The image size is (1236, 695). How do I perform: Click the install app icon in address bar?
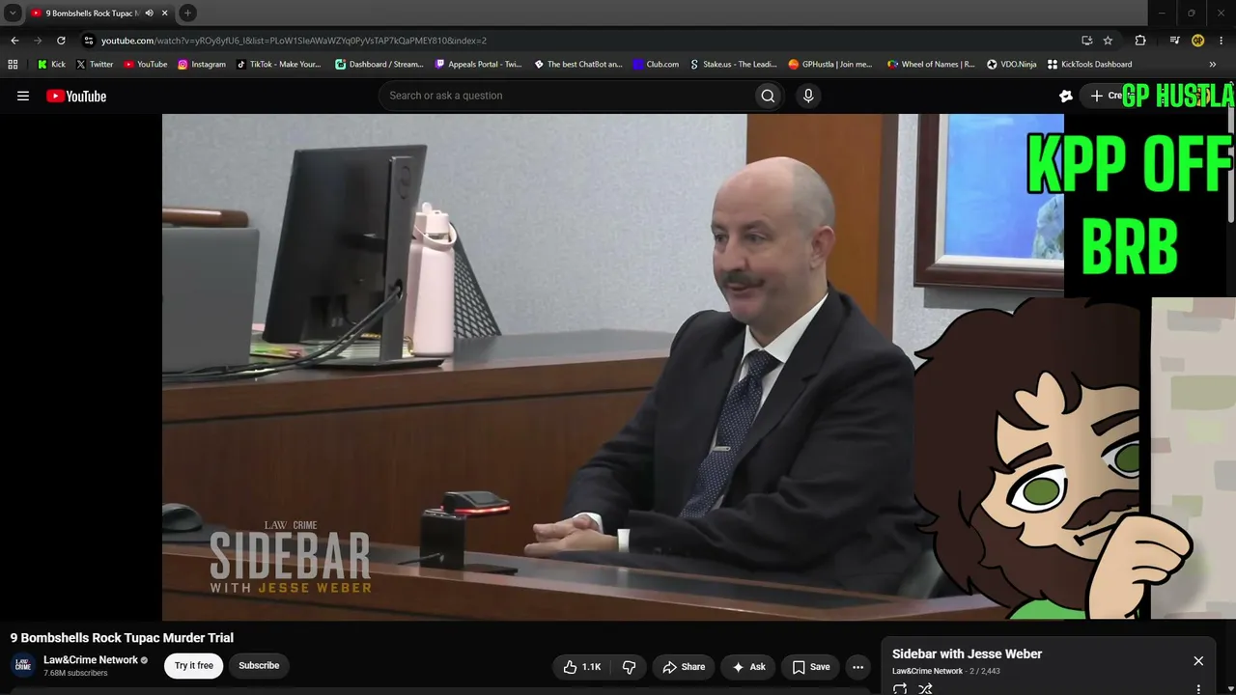[x=1086, y=41]
